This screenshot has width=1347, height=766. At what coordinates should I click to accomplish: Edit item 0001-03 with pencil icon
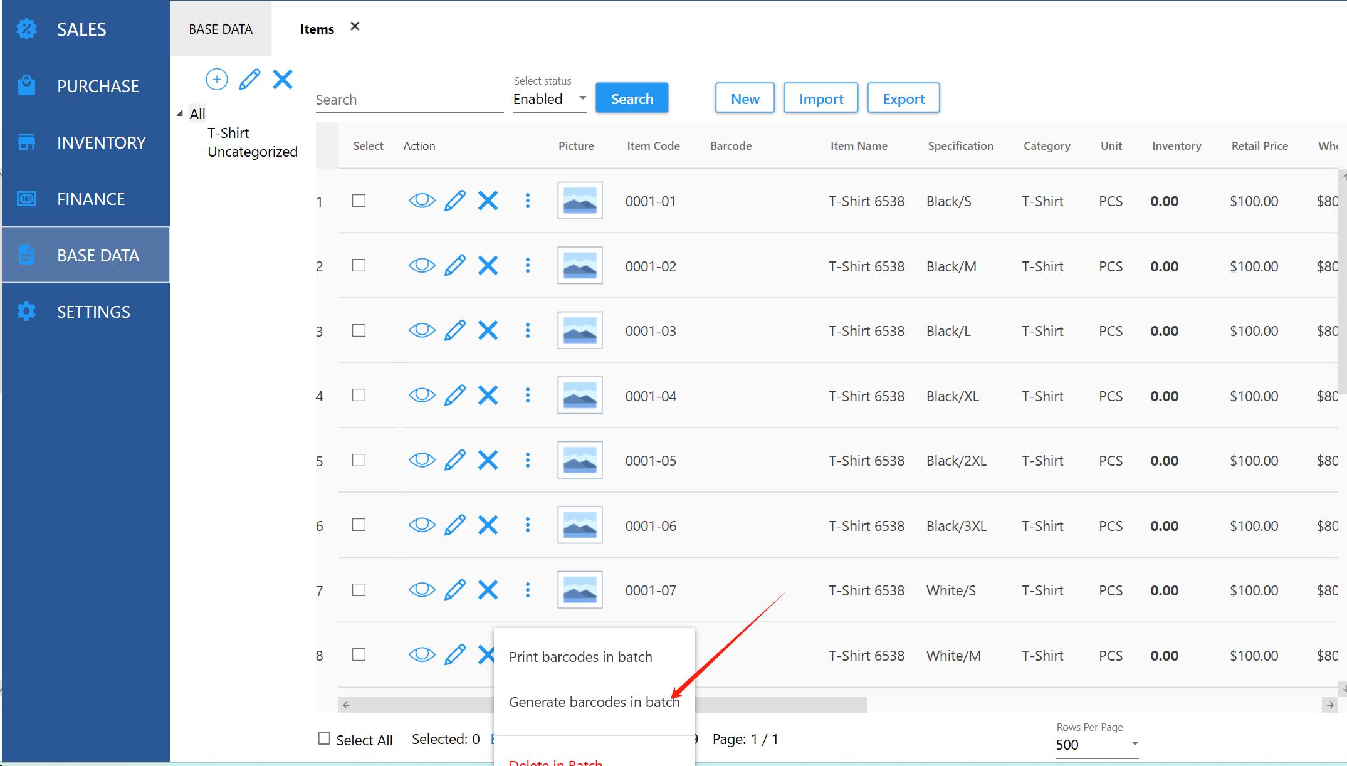455,330
